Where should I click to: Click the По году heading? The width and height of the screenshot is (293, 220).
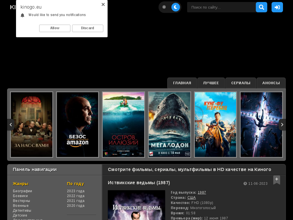(x=76, y=184)
